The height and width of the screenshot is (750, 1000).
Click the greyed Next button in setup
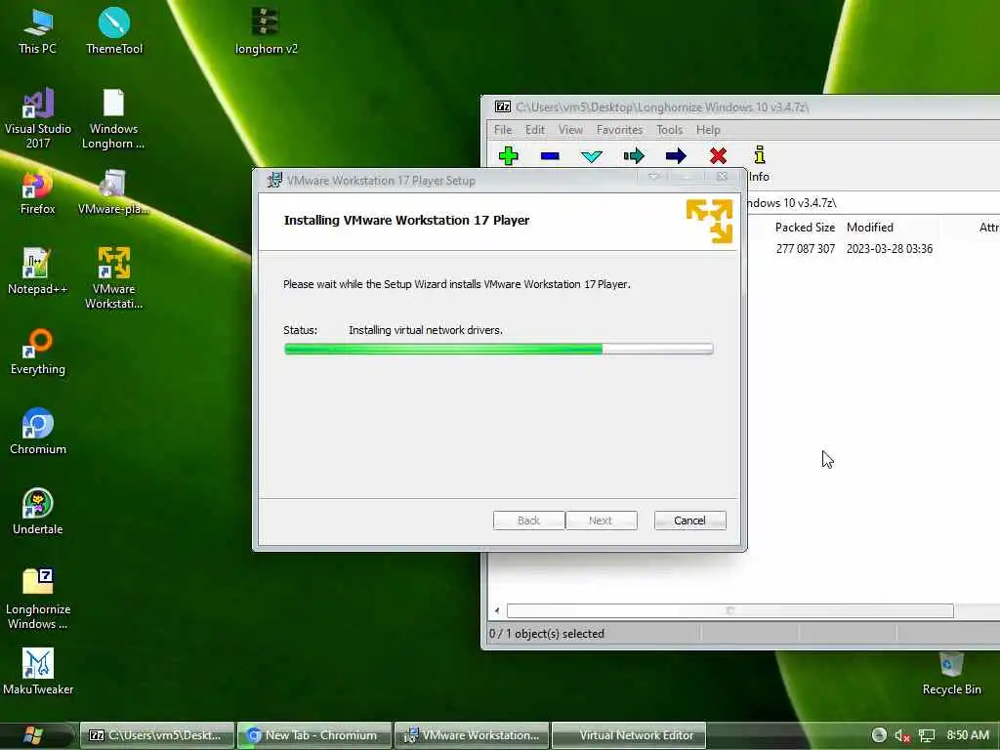point(601,521)
